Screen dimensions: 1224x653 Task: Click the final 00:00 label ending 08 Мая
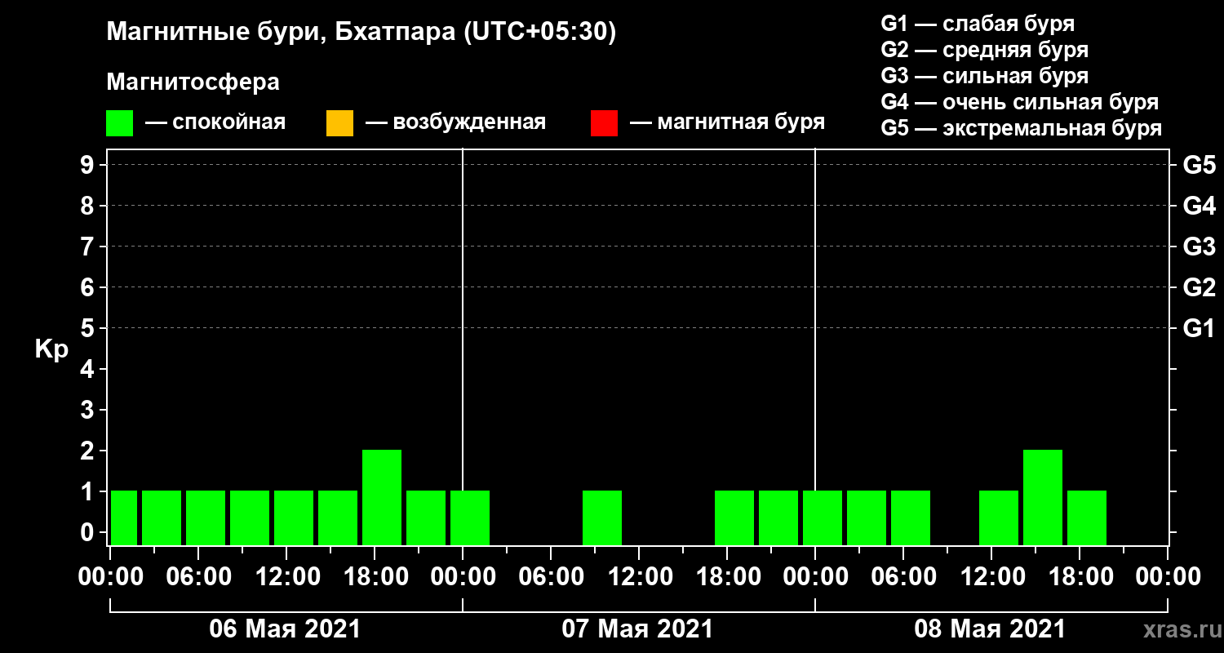point(1168,577)
